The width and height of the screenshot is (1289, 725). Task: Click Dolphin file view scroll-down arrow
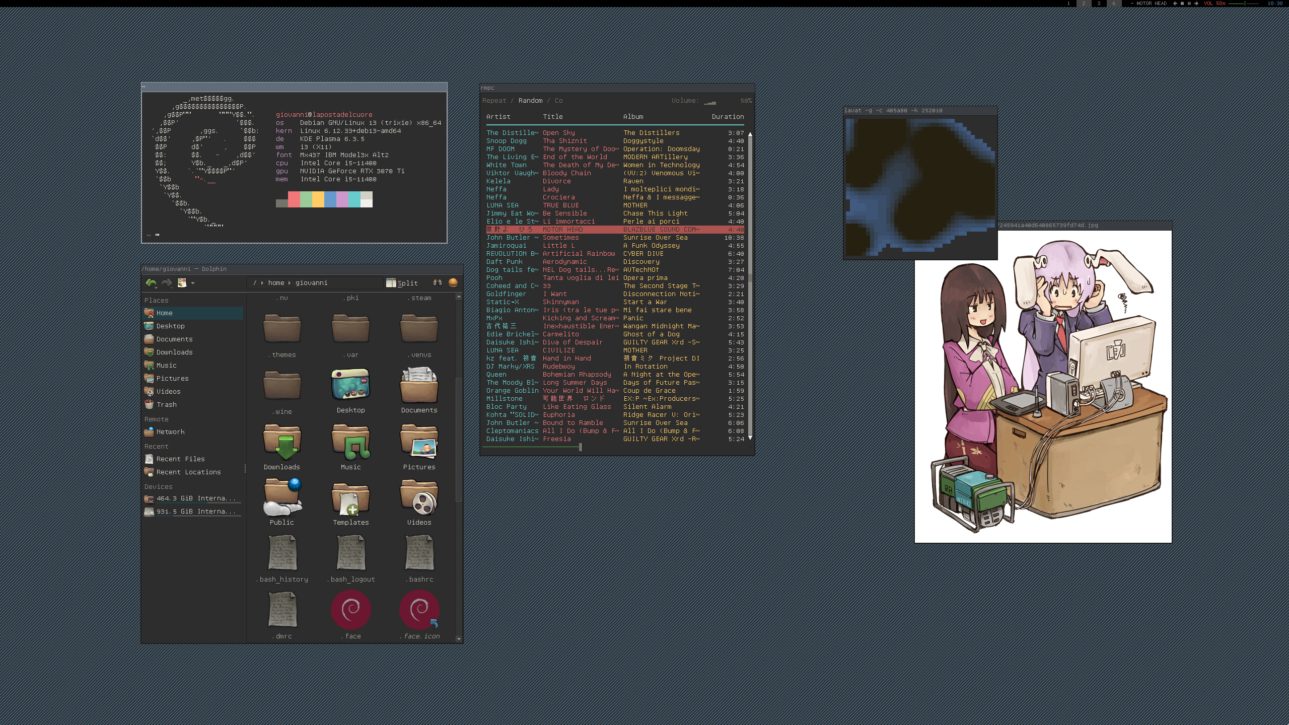point(458,639)
